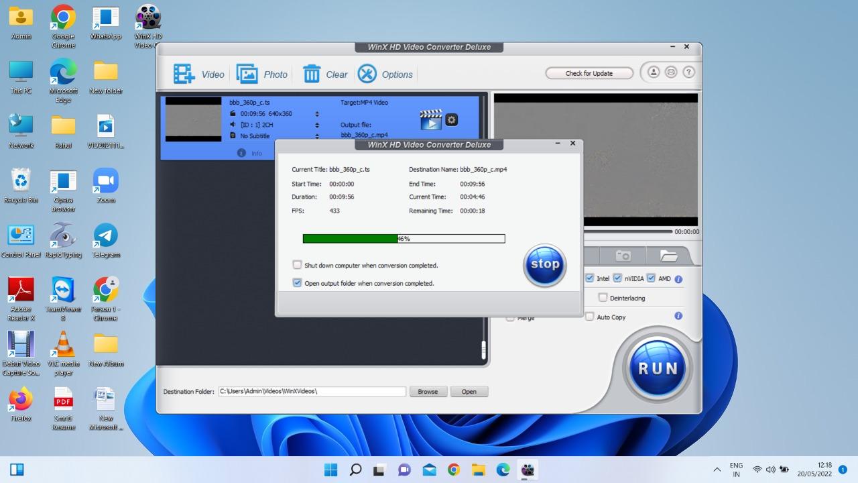858x483 pixels.
Task: Toggle the Deinterlacing checkbox
Action: click(603, 298)
